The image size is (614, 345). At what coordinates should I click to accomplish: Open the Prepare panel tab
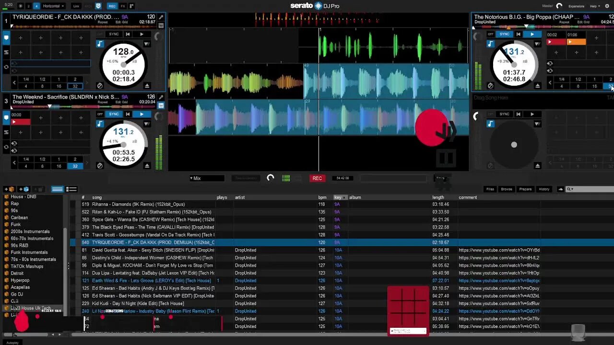point(525,189)
